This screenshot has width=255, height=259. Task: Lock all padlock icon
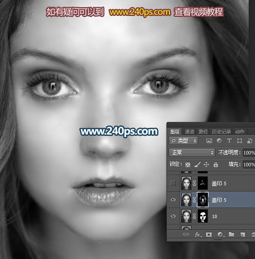[215, 164]
